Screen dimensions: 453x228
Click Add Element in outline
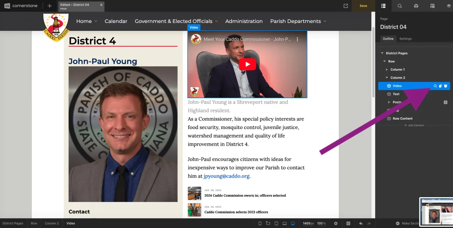(x=414, y=125)
